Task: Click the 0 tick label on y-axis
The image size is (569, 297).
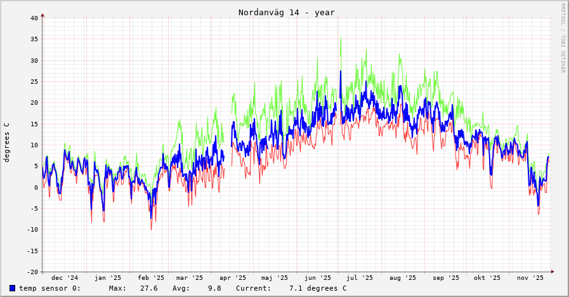Action: tap(36, 187)
